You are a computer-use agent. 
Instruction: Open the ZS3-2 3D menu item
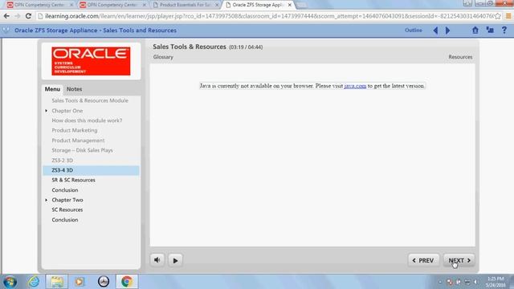[x=63, y=161]
